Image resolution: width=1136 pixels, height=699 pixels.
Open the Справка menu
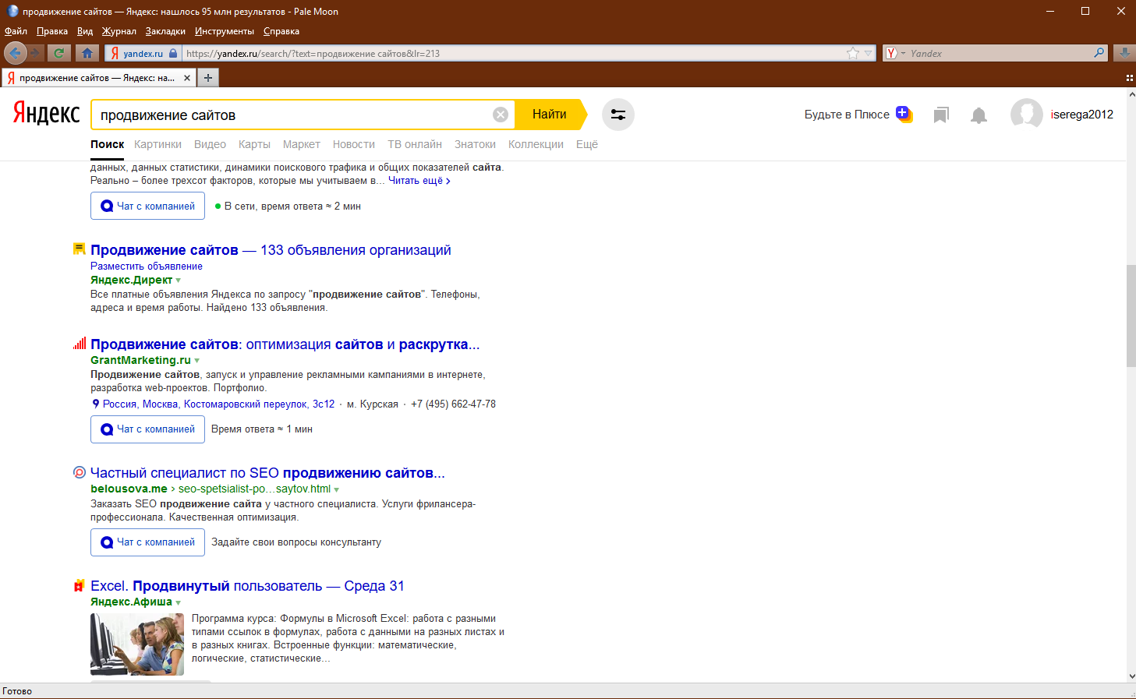(x=281, y=31)
